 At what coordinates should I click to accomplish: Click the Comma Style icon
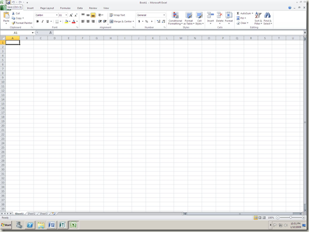152,22
